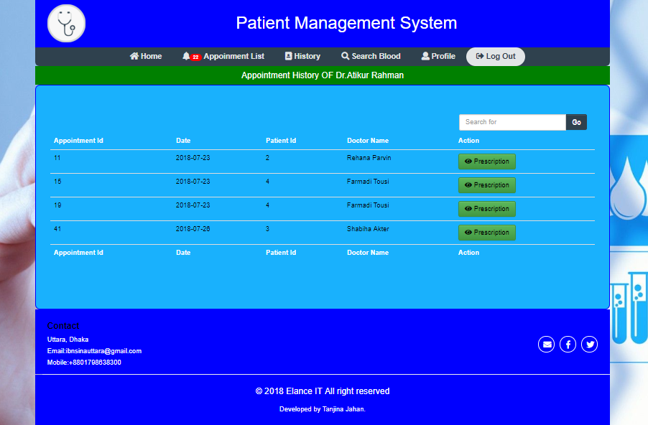Click the top Doctor Name column header

(x=368, y=141)
